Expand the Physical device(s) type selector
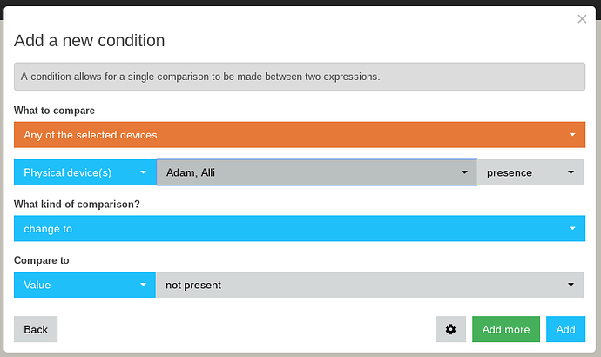The image size is (601, 357). coord(85,172)
